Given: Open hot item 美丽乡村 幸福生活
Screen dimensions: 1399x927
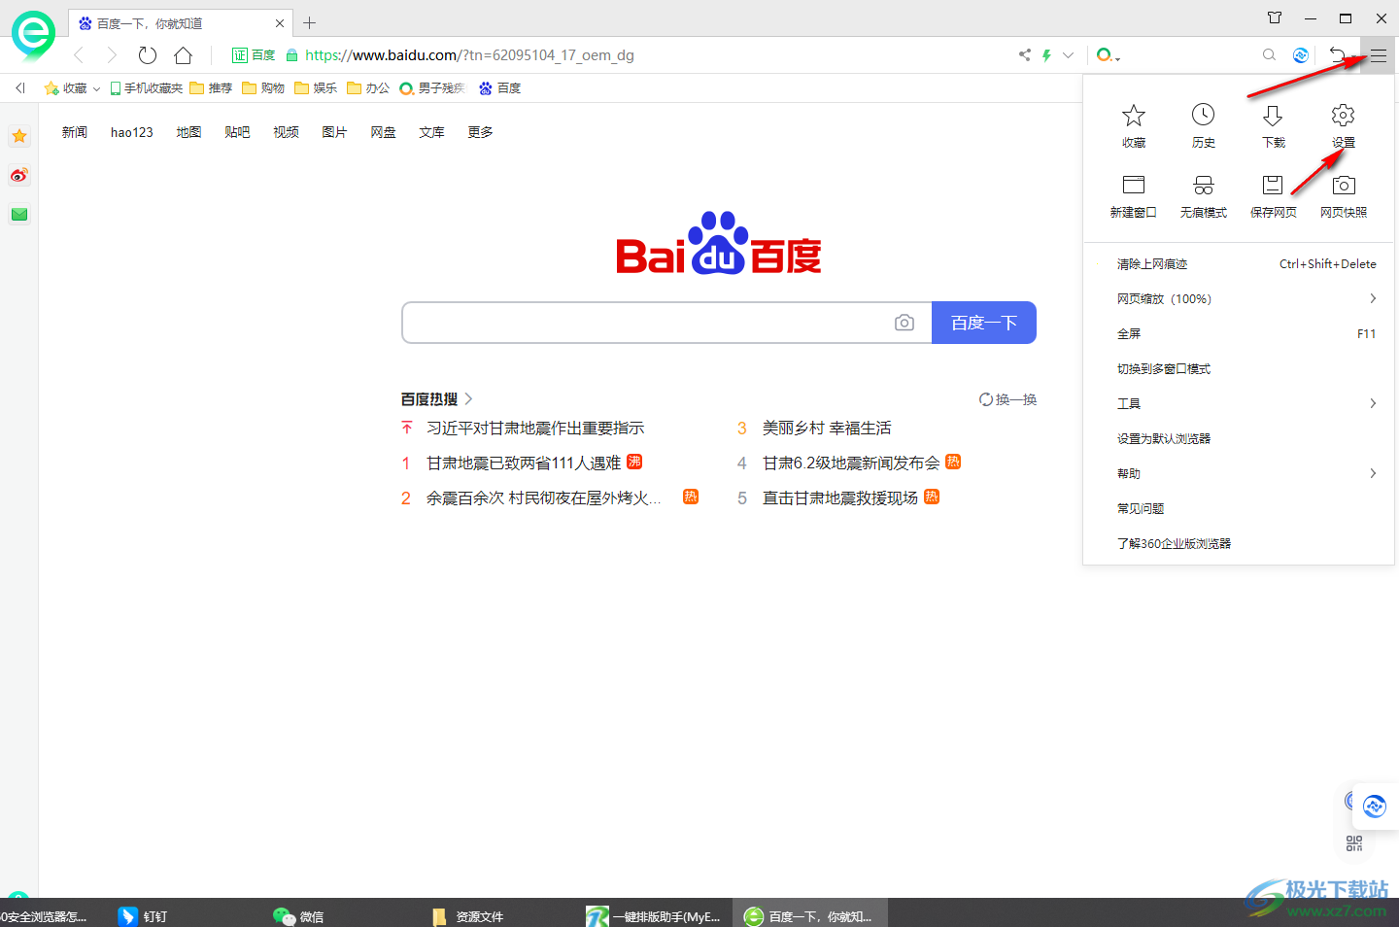Looking at the screenshot, I should click(x=827, y=429).
